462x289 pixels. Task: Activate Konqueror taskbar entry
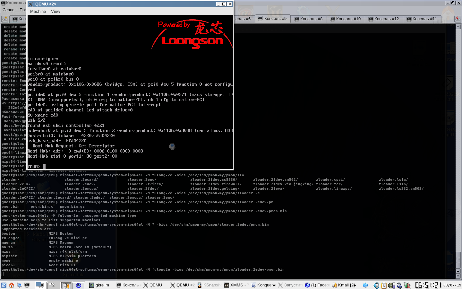(x=263, y=285)
